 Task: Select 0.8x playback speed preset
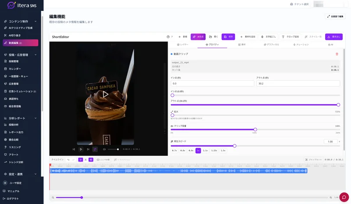(x=183, y=151)
